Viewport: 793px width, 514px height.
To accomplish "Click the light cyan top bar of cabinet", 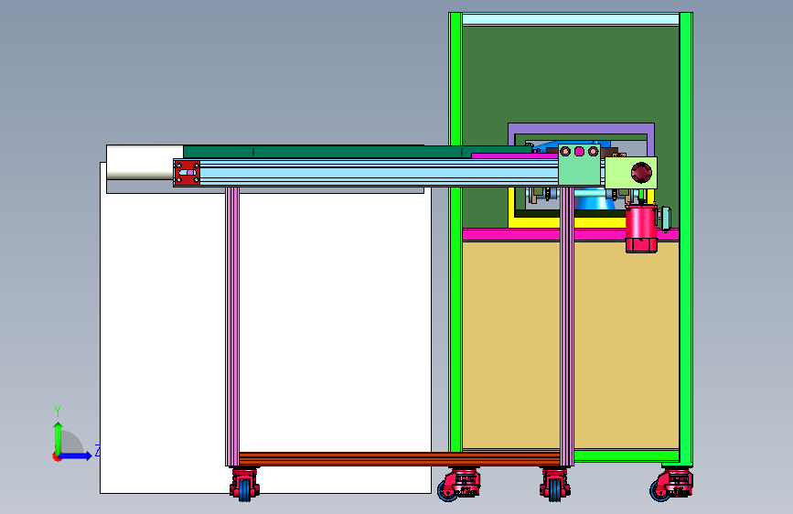I will 571,19.
